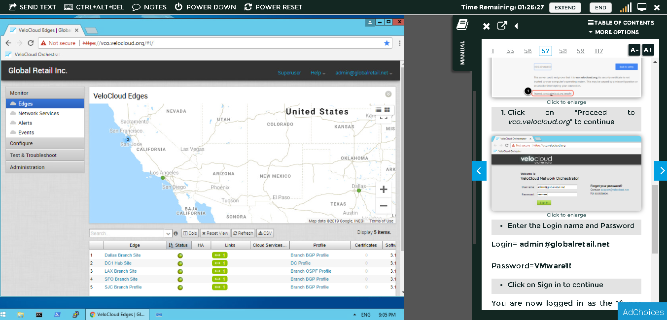Click EXTEND to add session time
The image size is (667, 320).
tap(565, 7)
